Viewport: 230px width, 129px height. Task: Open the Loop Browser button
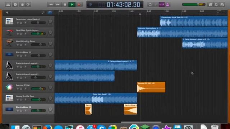click(x=216, y=5)
